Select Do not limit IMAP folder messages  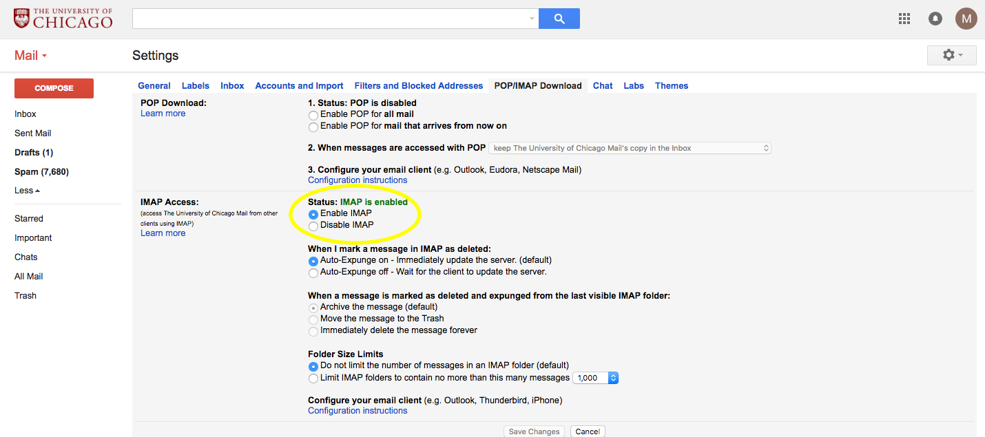tap(313, 366)
